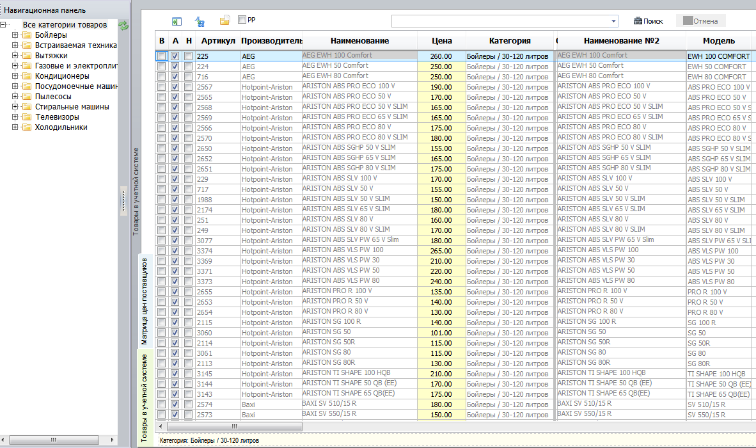
Task: Select the price cell 260.00 for article 225
Action: coord(441,56)
